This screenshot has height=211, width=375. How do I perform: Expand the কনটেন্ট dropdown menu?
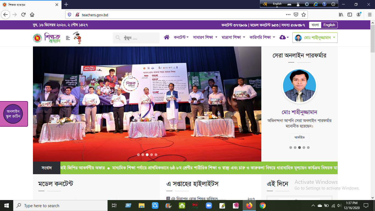coord(181,37)
